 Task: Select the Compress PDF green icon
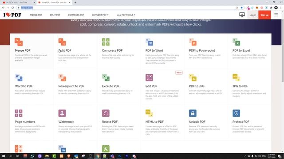(106, 42)
